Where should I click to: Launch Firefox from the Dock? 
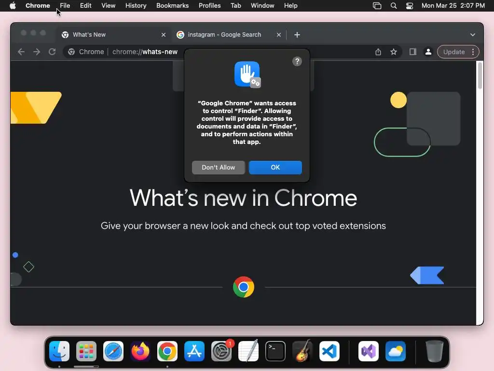[x=140, y=351]
